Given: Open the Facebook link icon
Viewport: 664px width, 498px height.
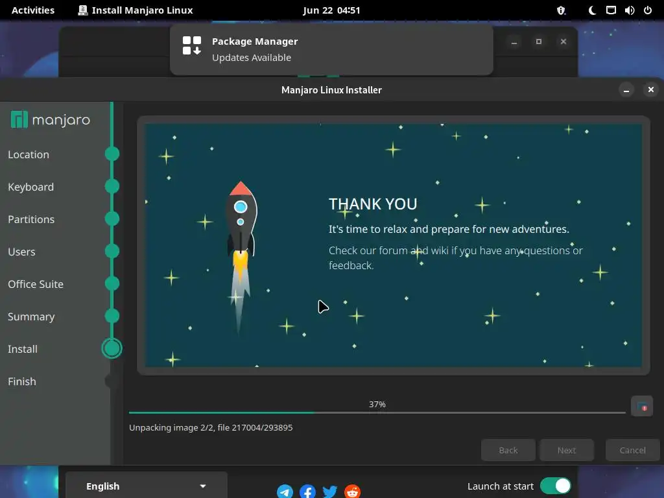Looking at the screenshot, I should 307,492.
